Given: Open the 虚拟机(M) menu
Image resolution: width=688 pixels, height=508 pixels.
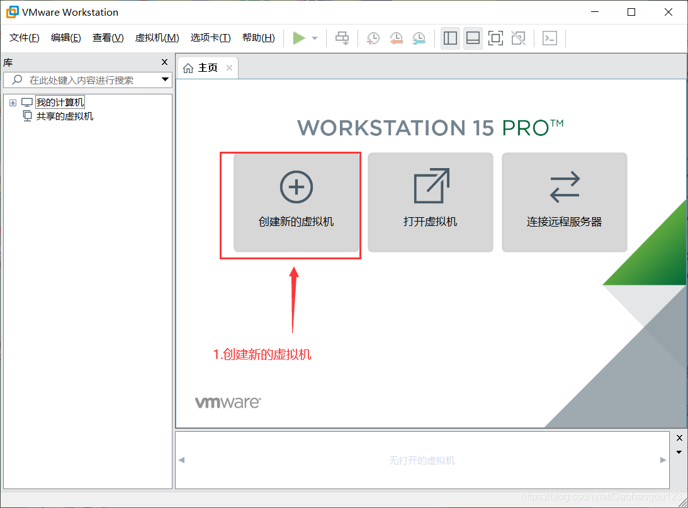Looking at the screenshot, I should pos(157,38).
